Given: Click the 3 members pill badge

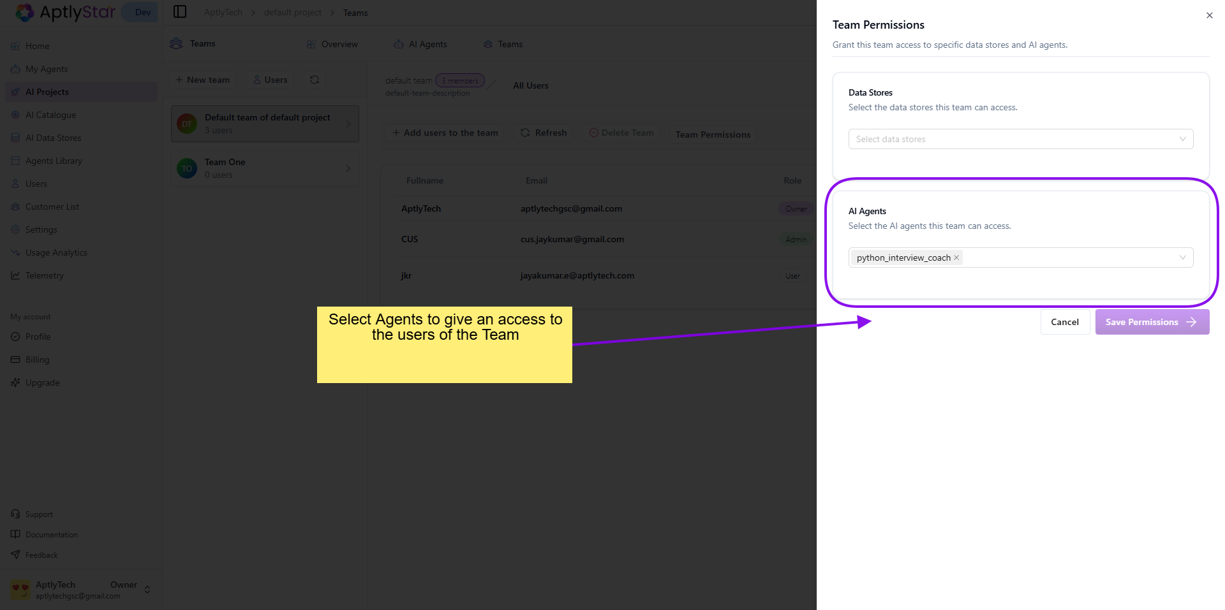Looking at the screenshot, I should click(459, 80).
